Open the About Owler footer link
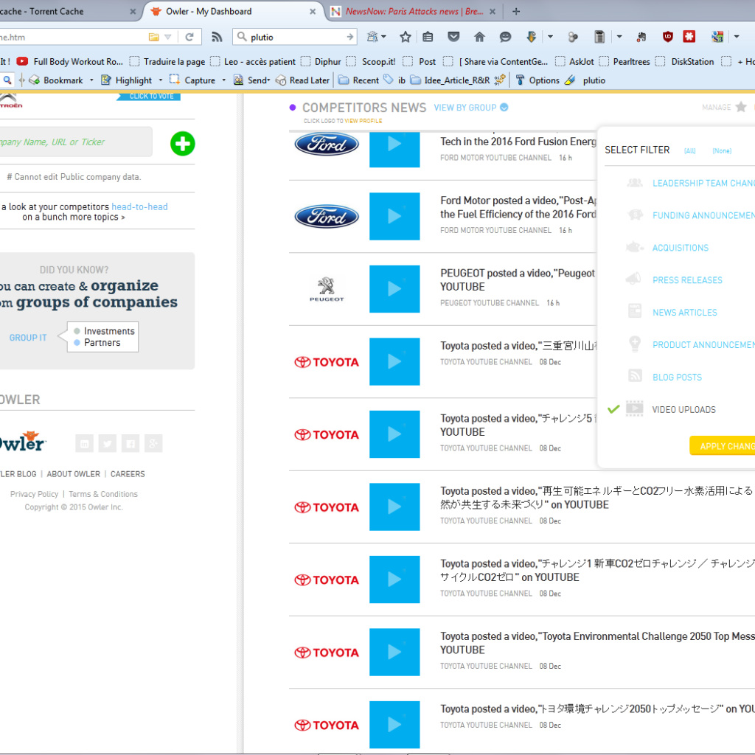The height and width of the screenshot is (755, 755). tap(74, 474)
